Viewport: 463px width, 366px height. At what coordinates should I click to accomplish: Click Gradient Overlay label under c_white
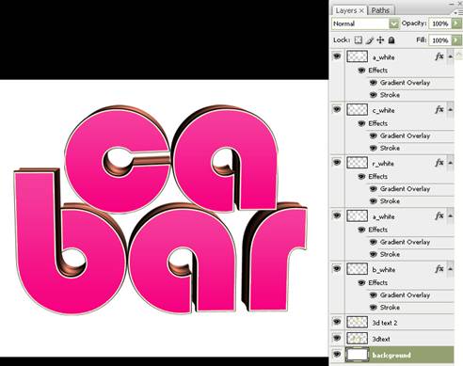(x=405, y=135)
